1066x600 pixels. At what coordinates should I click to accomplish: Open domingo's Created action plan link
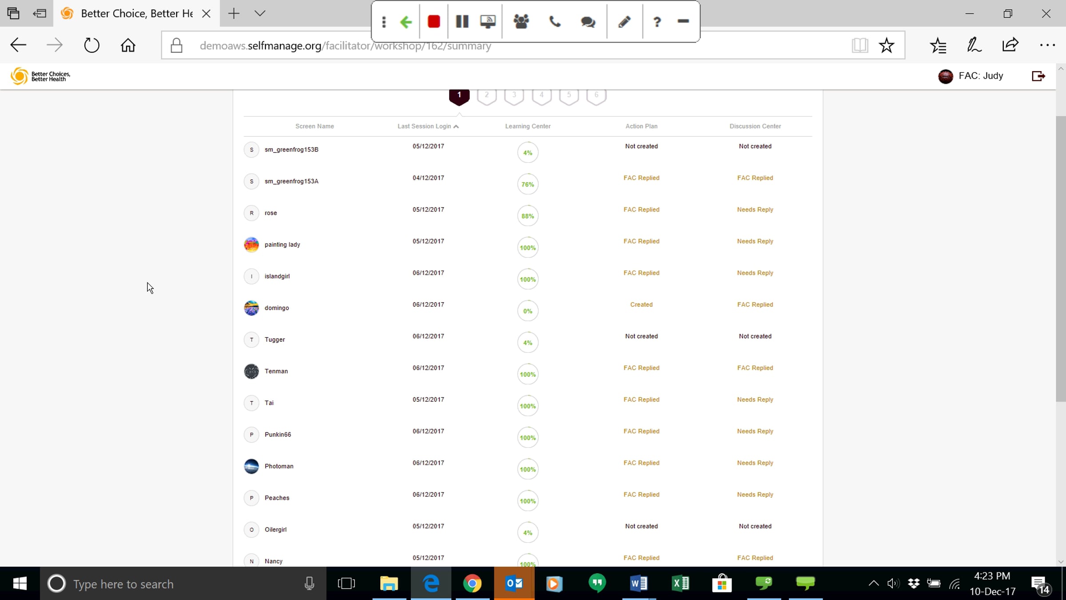tap(641, 304)
